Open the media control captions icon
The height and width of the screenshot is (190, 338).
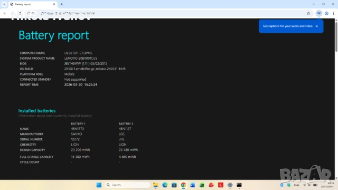coord(319,13)
